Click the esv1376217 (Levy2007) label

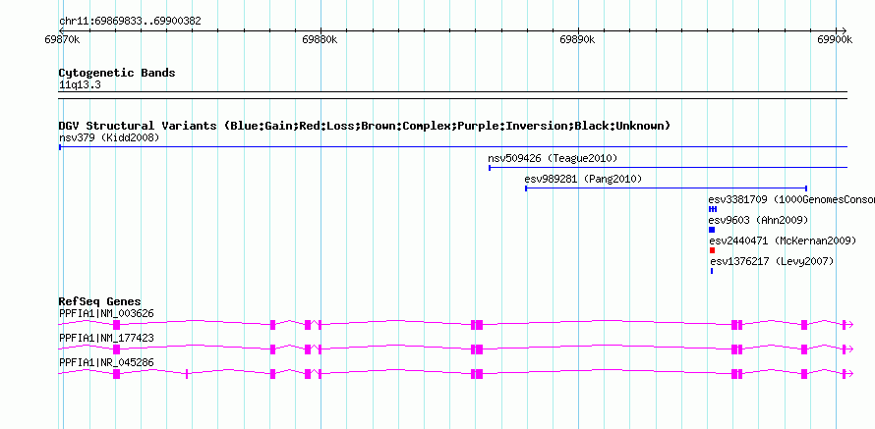pos(772,261)
